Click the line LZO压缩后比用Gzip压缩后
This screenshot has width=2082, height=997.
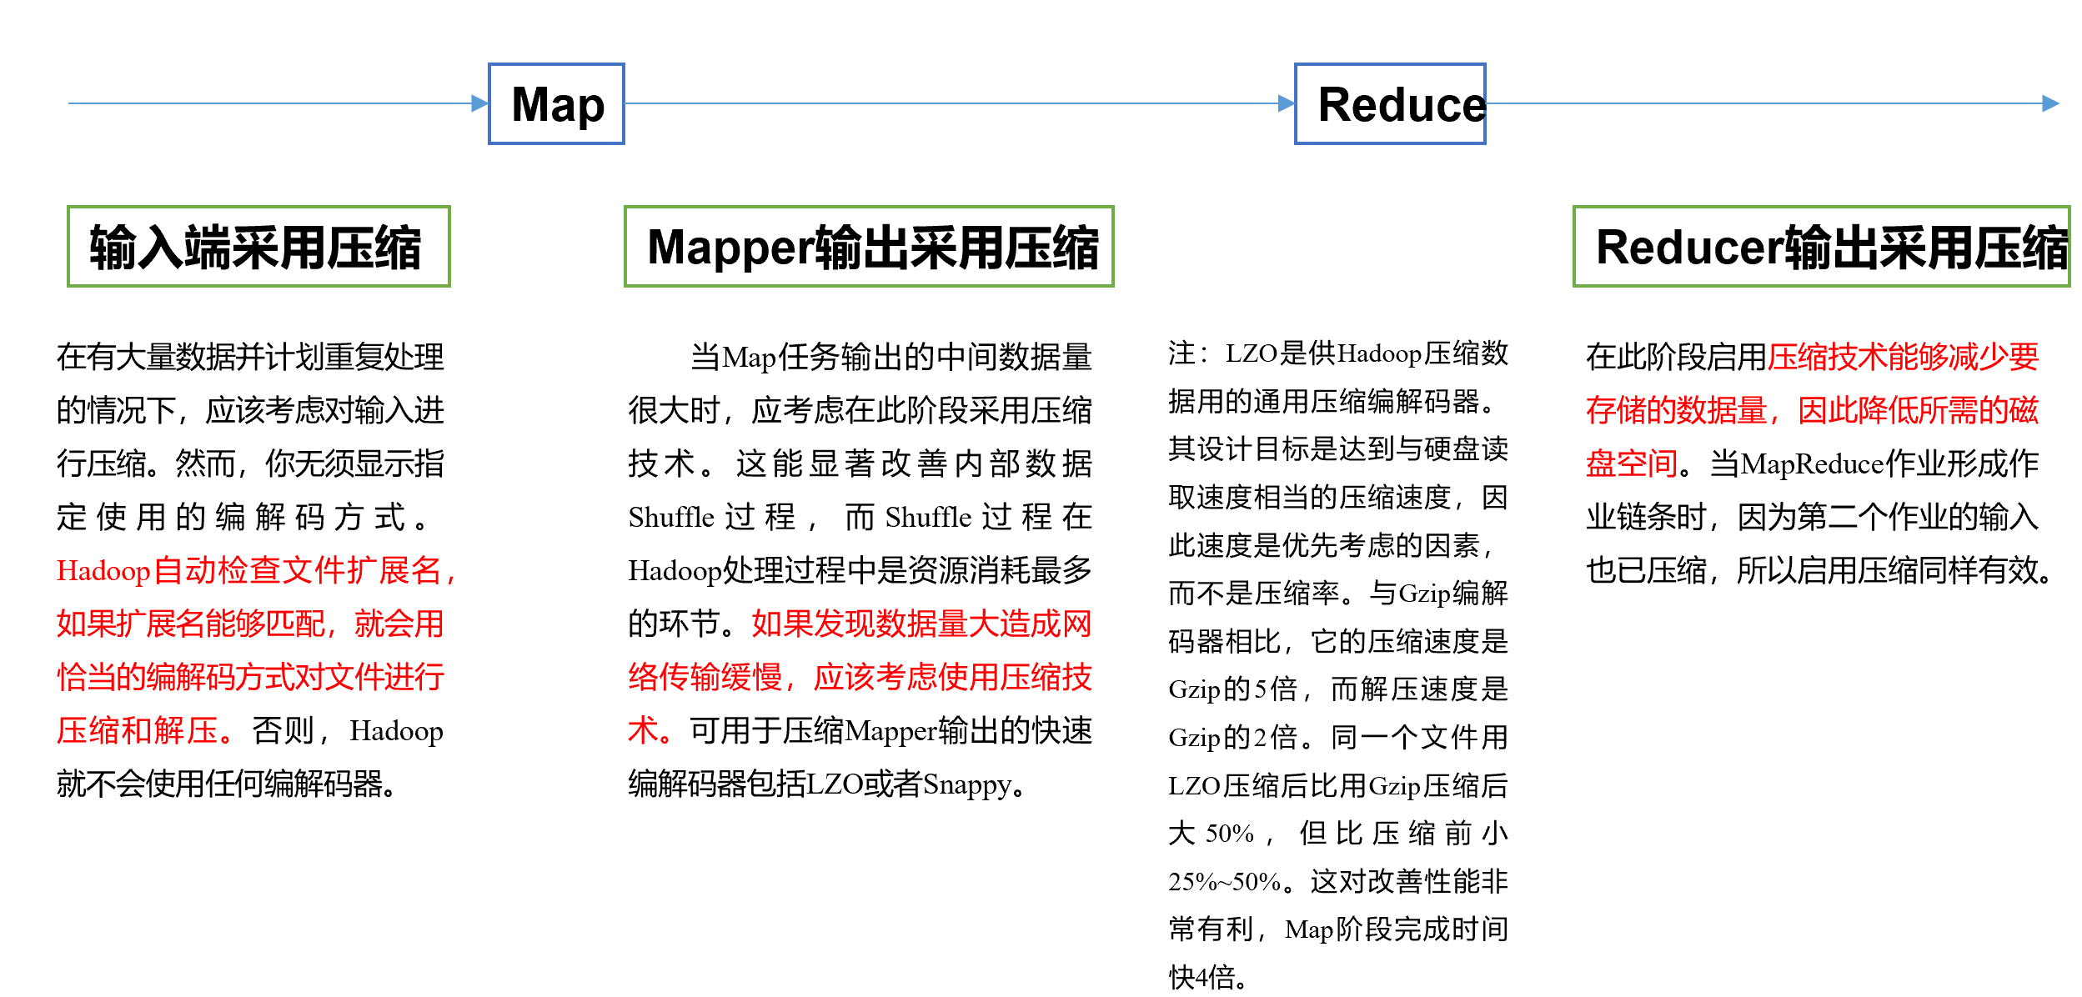(1338, 785)
